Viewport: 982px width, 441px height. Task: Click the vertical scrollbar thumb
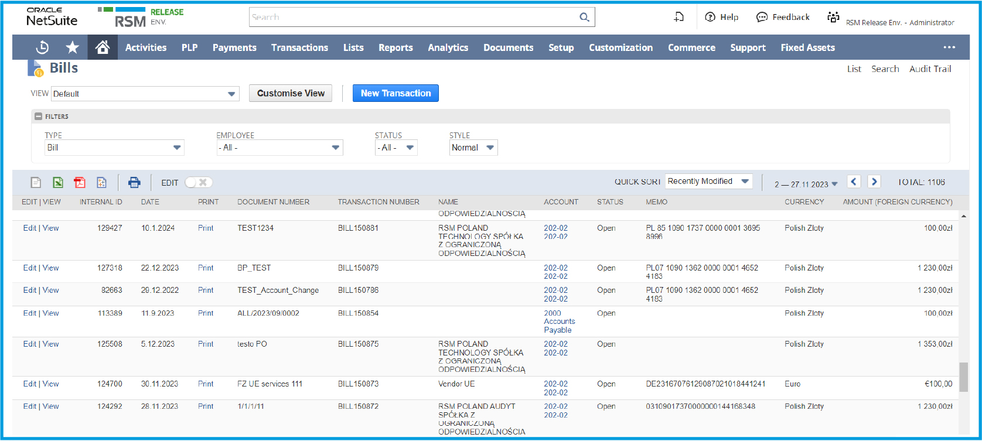(963, 377)
